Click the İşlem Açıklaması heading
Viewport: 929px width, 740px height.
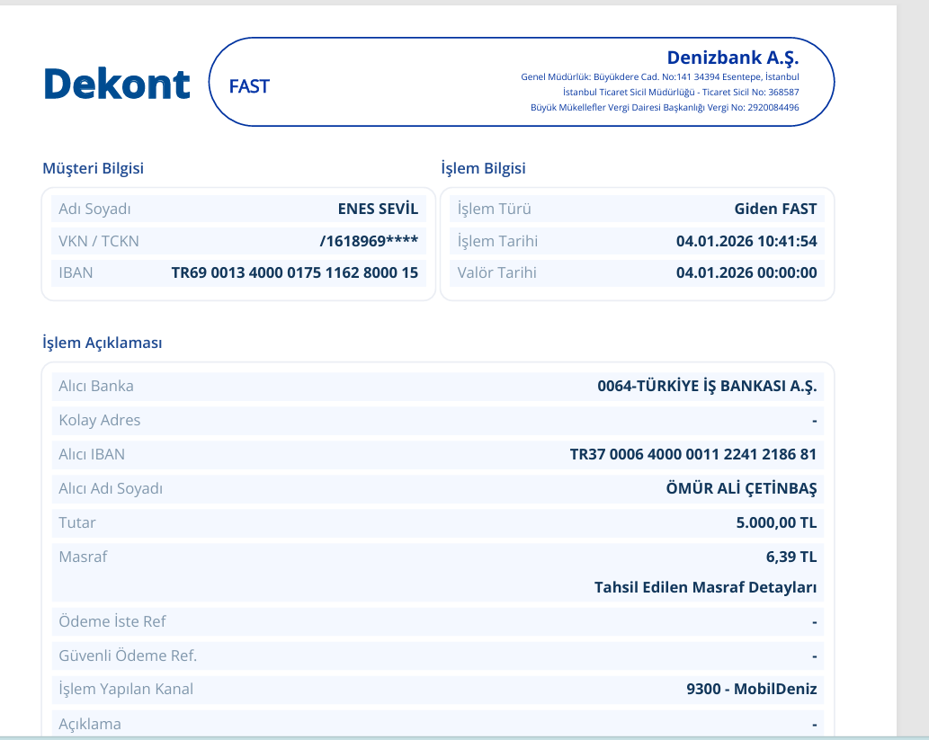tap(102, 343)
